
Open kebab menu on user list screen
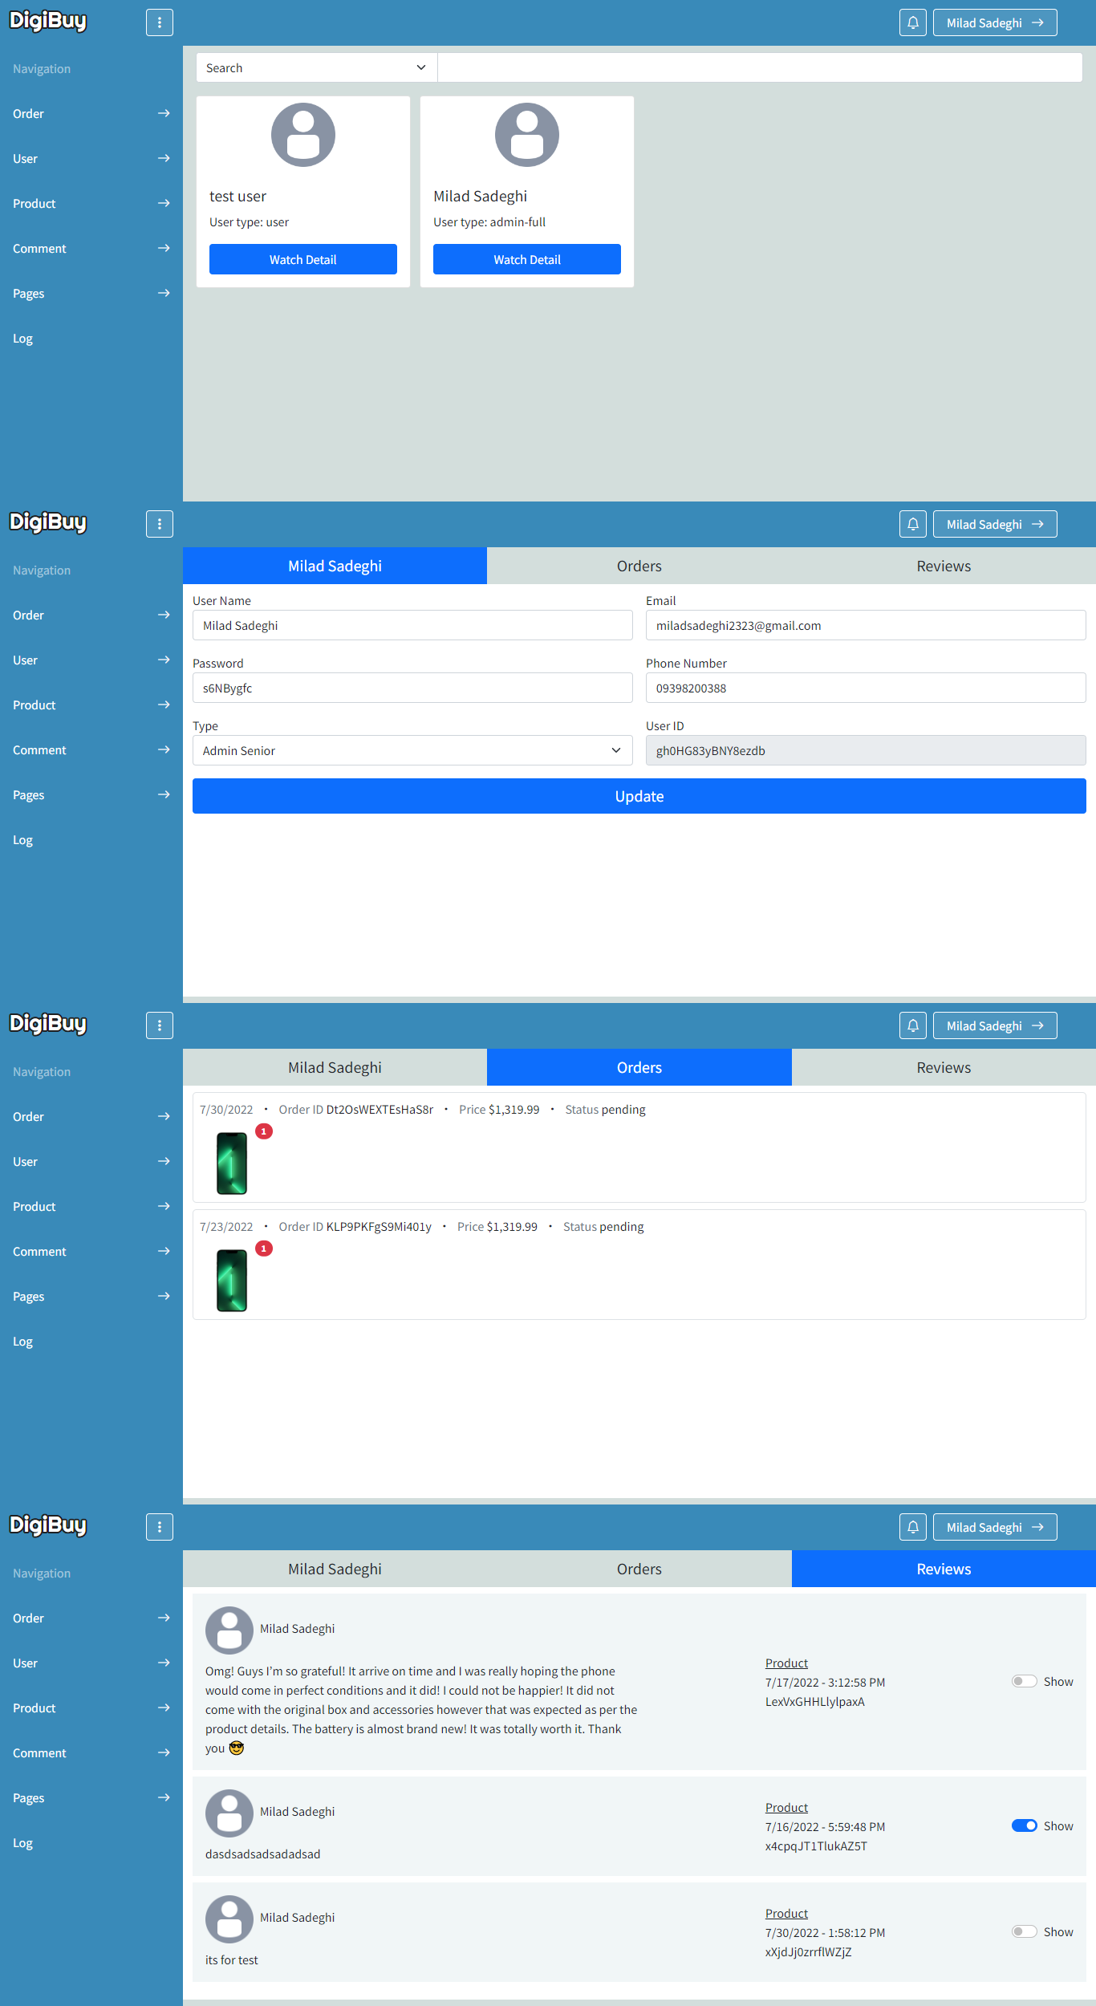160,22
